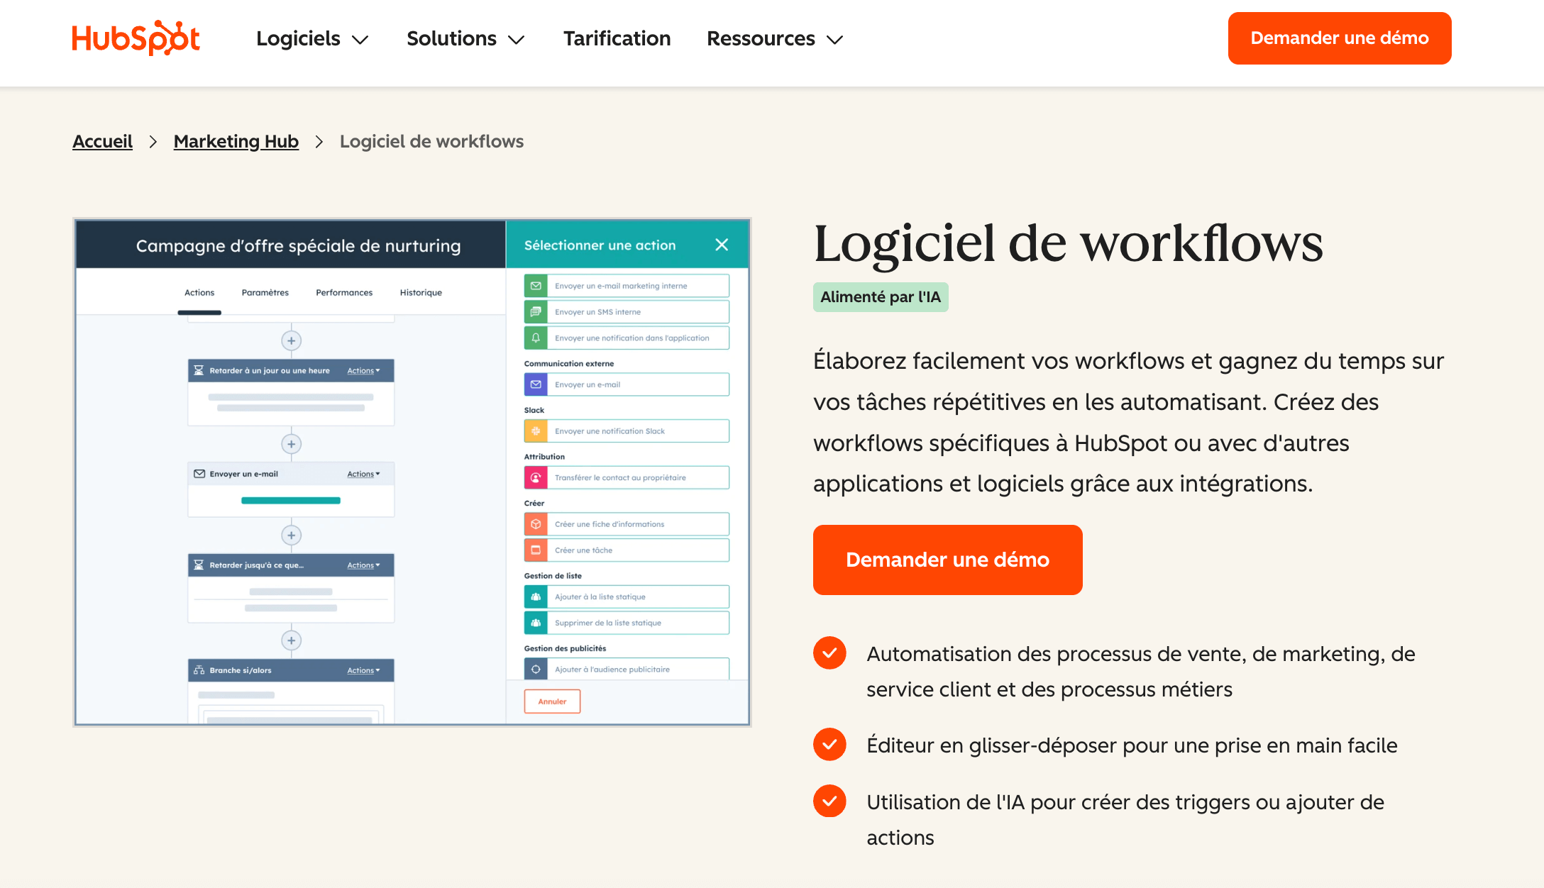1544x888 pixels.
Task: Click the checkmark beside Éditeur en glisser-déposer
Action: tap(829, 745)
